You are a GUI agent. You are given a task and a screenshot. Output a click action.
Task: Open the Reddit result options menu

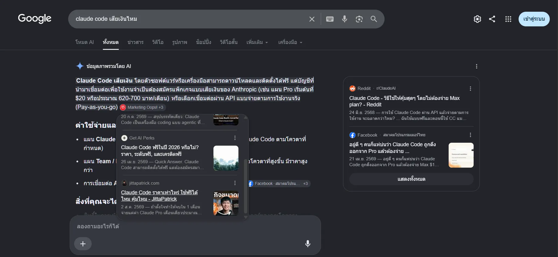click(x=470, y=88)
